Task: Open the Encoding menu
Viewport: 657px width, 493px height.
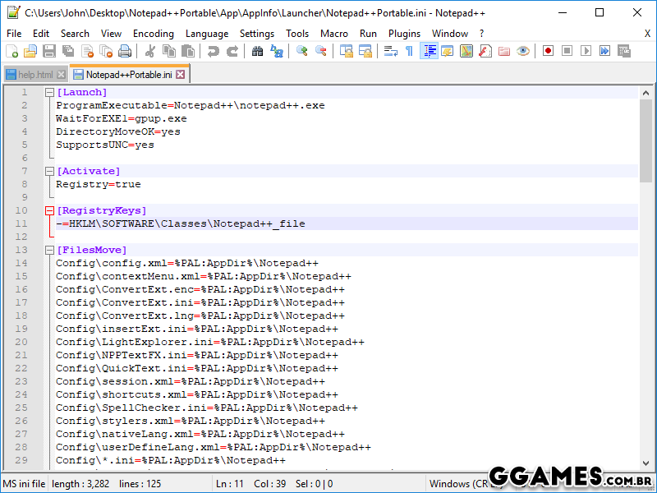Action: coord(153,34)
